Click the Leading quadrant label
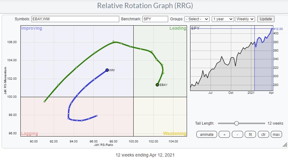Image resolution: width=288 pixels, height=159 pixels. click(178, 28)
